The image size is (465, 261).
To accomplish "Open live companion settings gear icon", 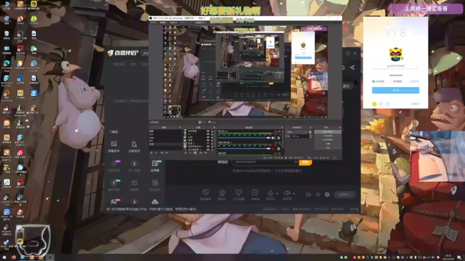I will [327, 194].
